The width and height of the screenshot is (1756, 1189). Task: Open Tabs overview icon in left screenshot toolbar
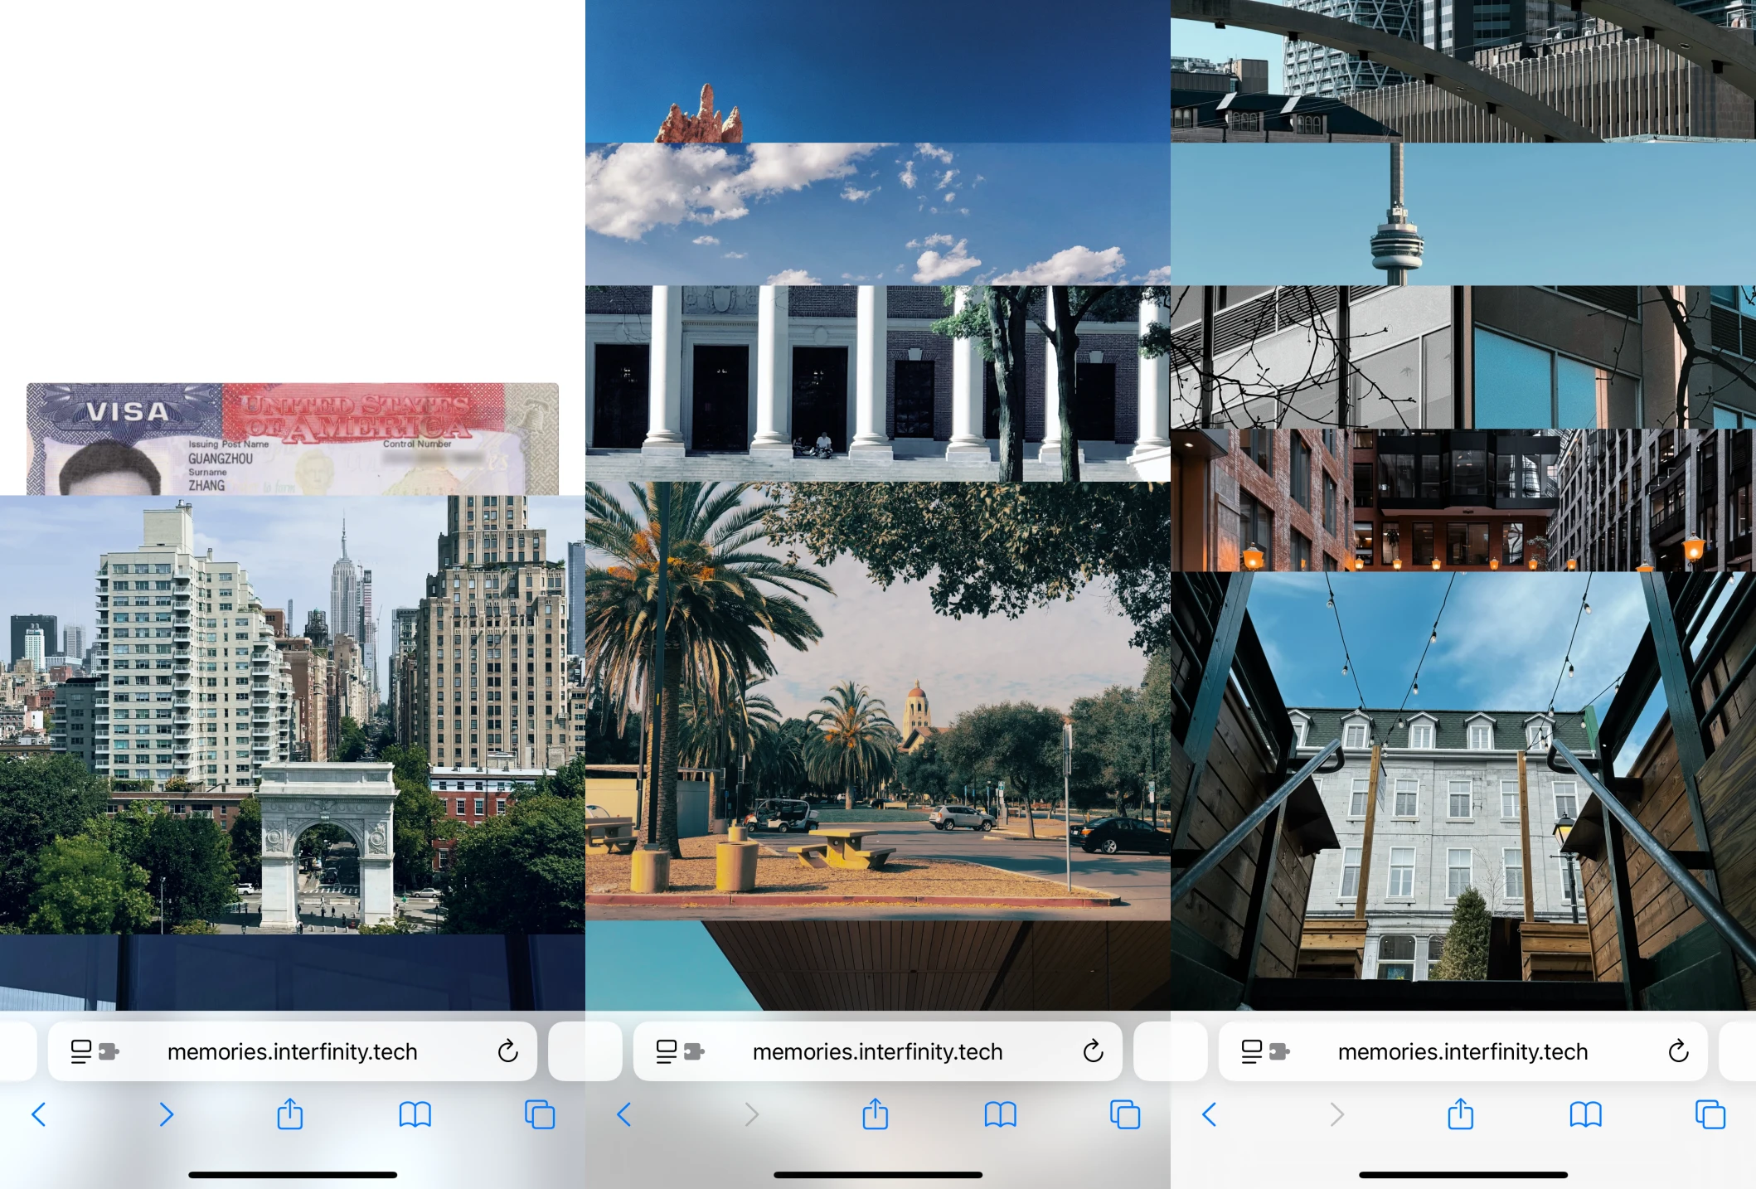click(x=539, y=1114)
